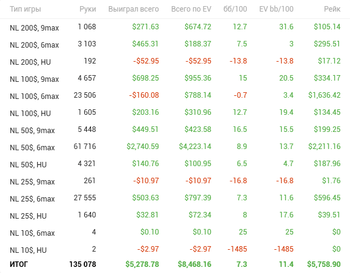The image size is (350, 273).
Task: Sort by the Рейк column header
Action: coord(332,9)
